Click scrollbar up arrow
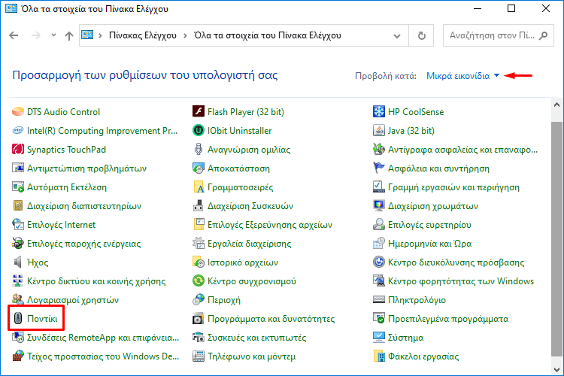The width and height of the screenshot is (564, 376). tap(556, 105)
